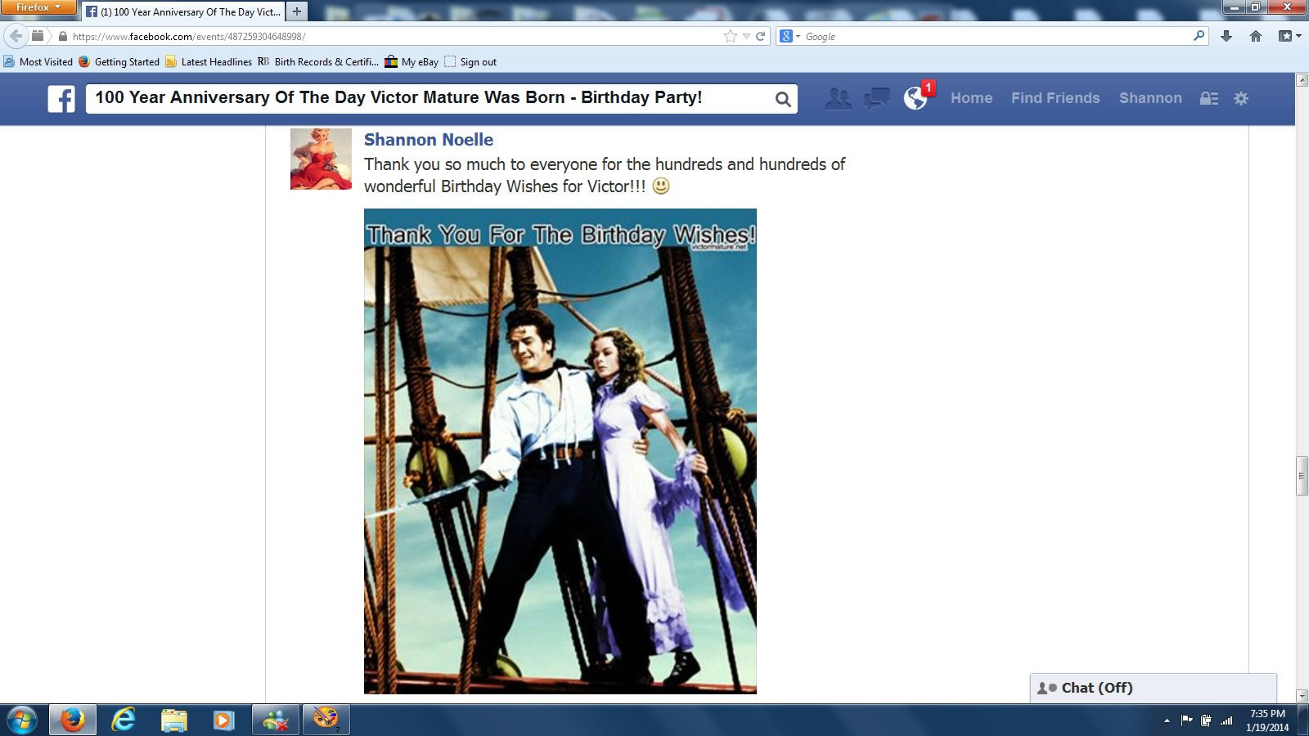The width and height of the screenshot is (1309, 736).
Task: Open the Friend Requests icon
Action: tap(838, 98)
